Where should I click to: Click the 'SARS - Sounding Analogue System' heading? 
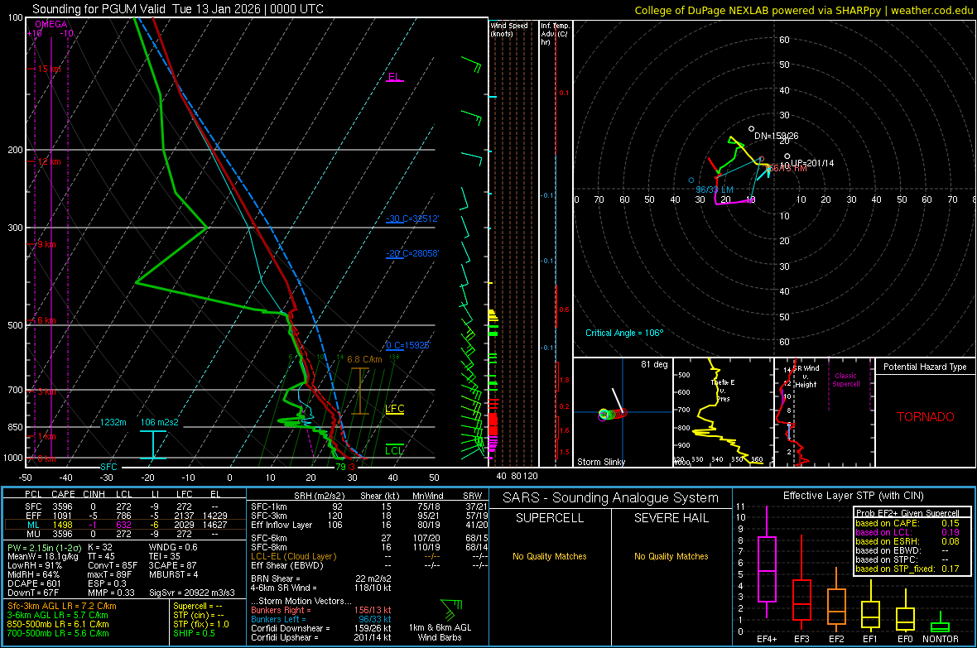611,498
